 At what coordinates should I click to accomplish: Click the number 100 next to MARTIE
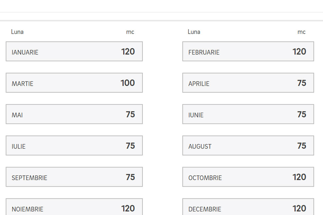[128, 83]
